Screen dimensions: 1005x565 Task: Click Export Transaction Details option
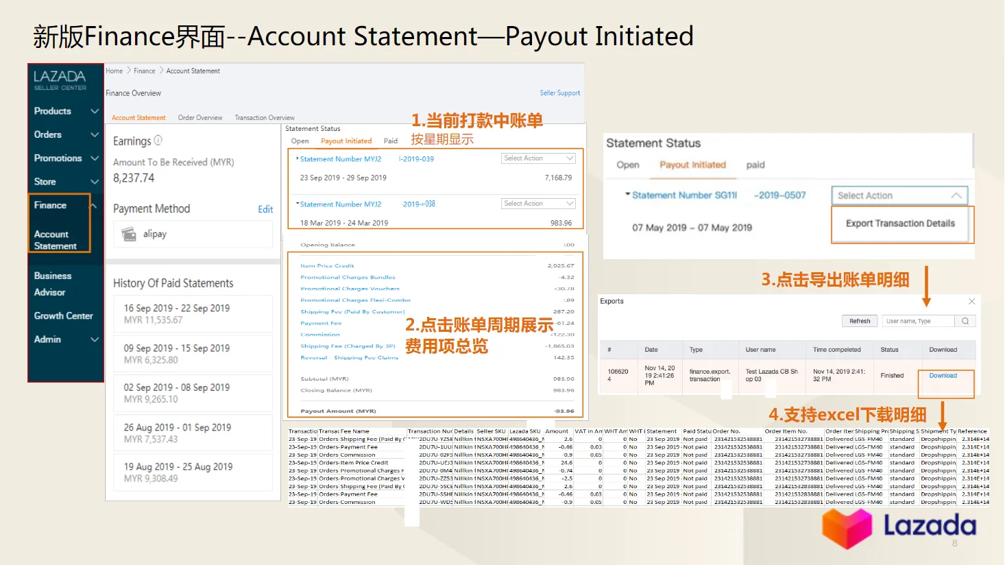click(x=900, y=224)
